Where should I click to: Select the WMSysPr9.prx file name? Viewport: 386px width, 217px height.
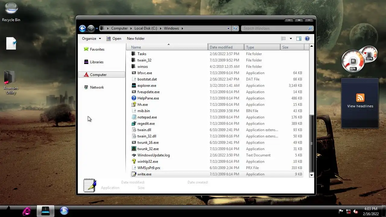click(149, 168)
